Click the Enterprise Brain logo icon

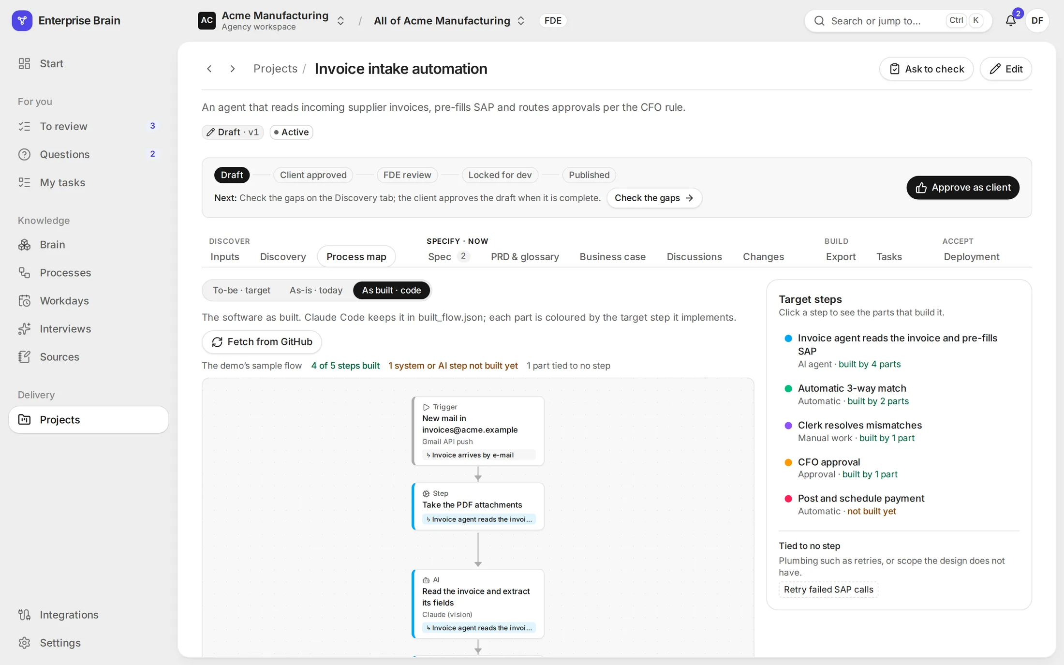coord(22,20)
